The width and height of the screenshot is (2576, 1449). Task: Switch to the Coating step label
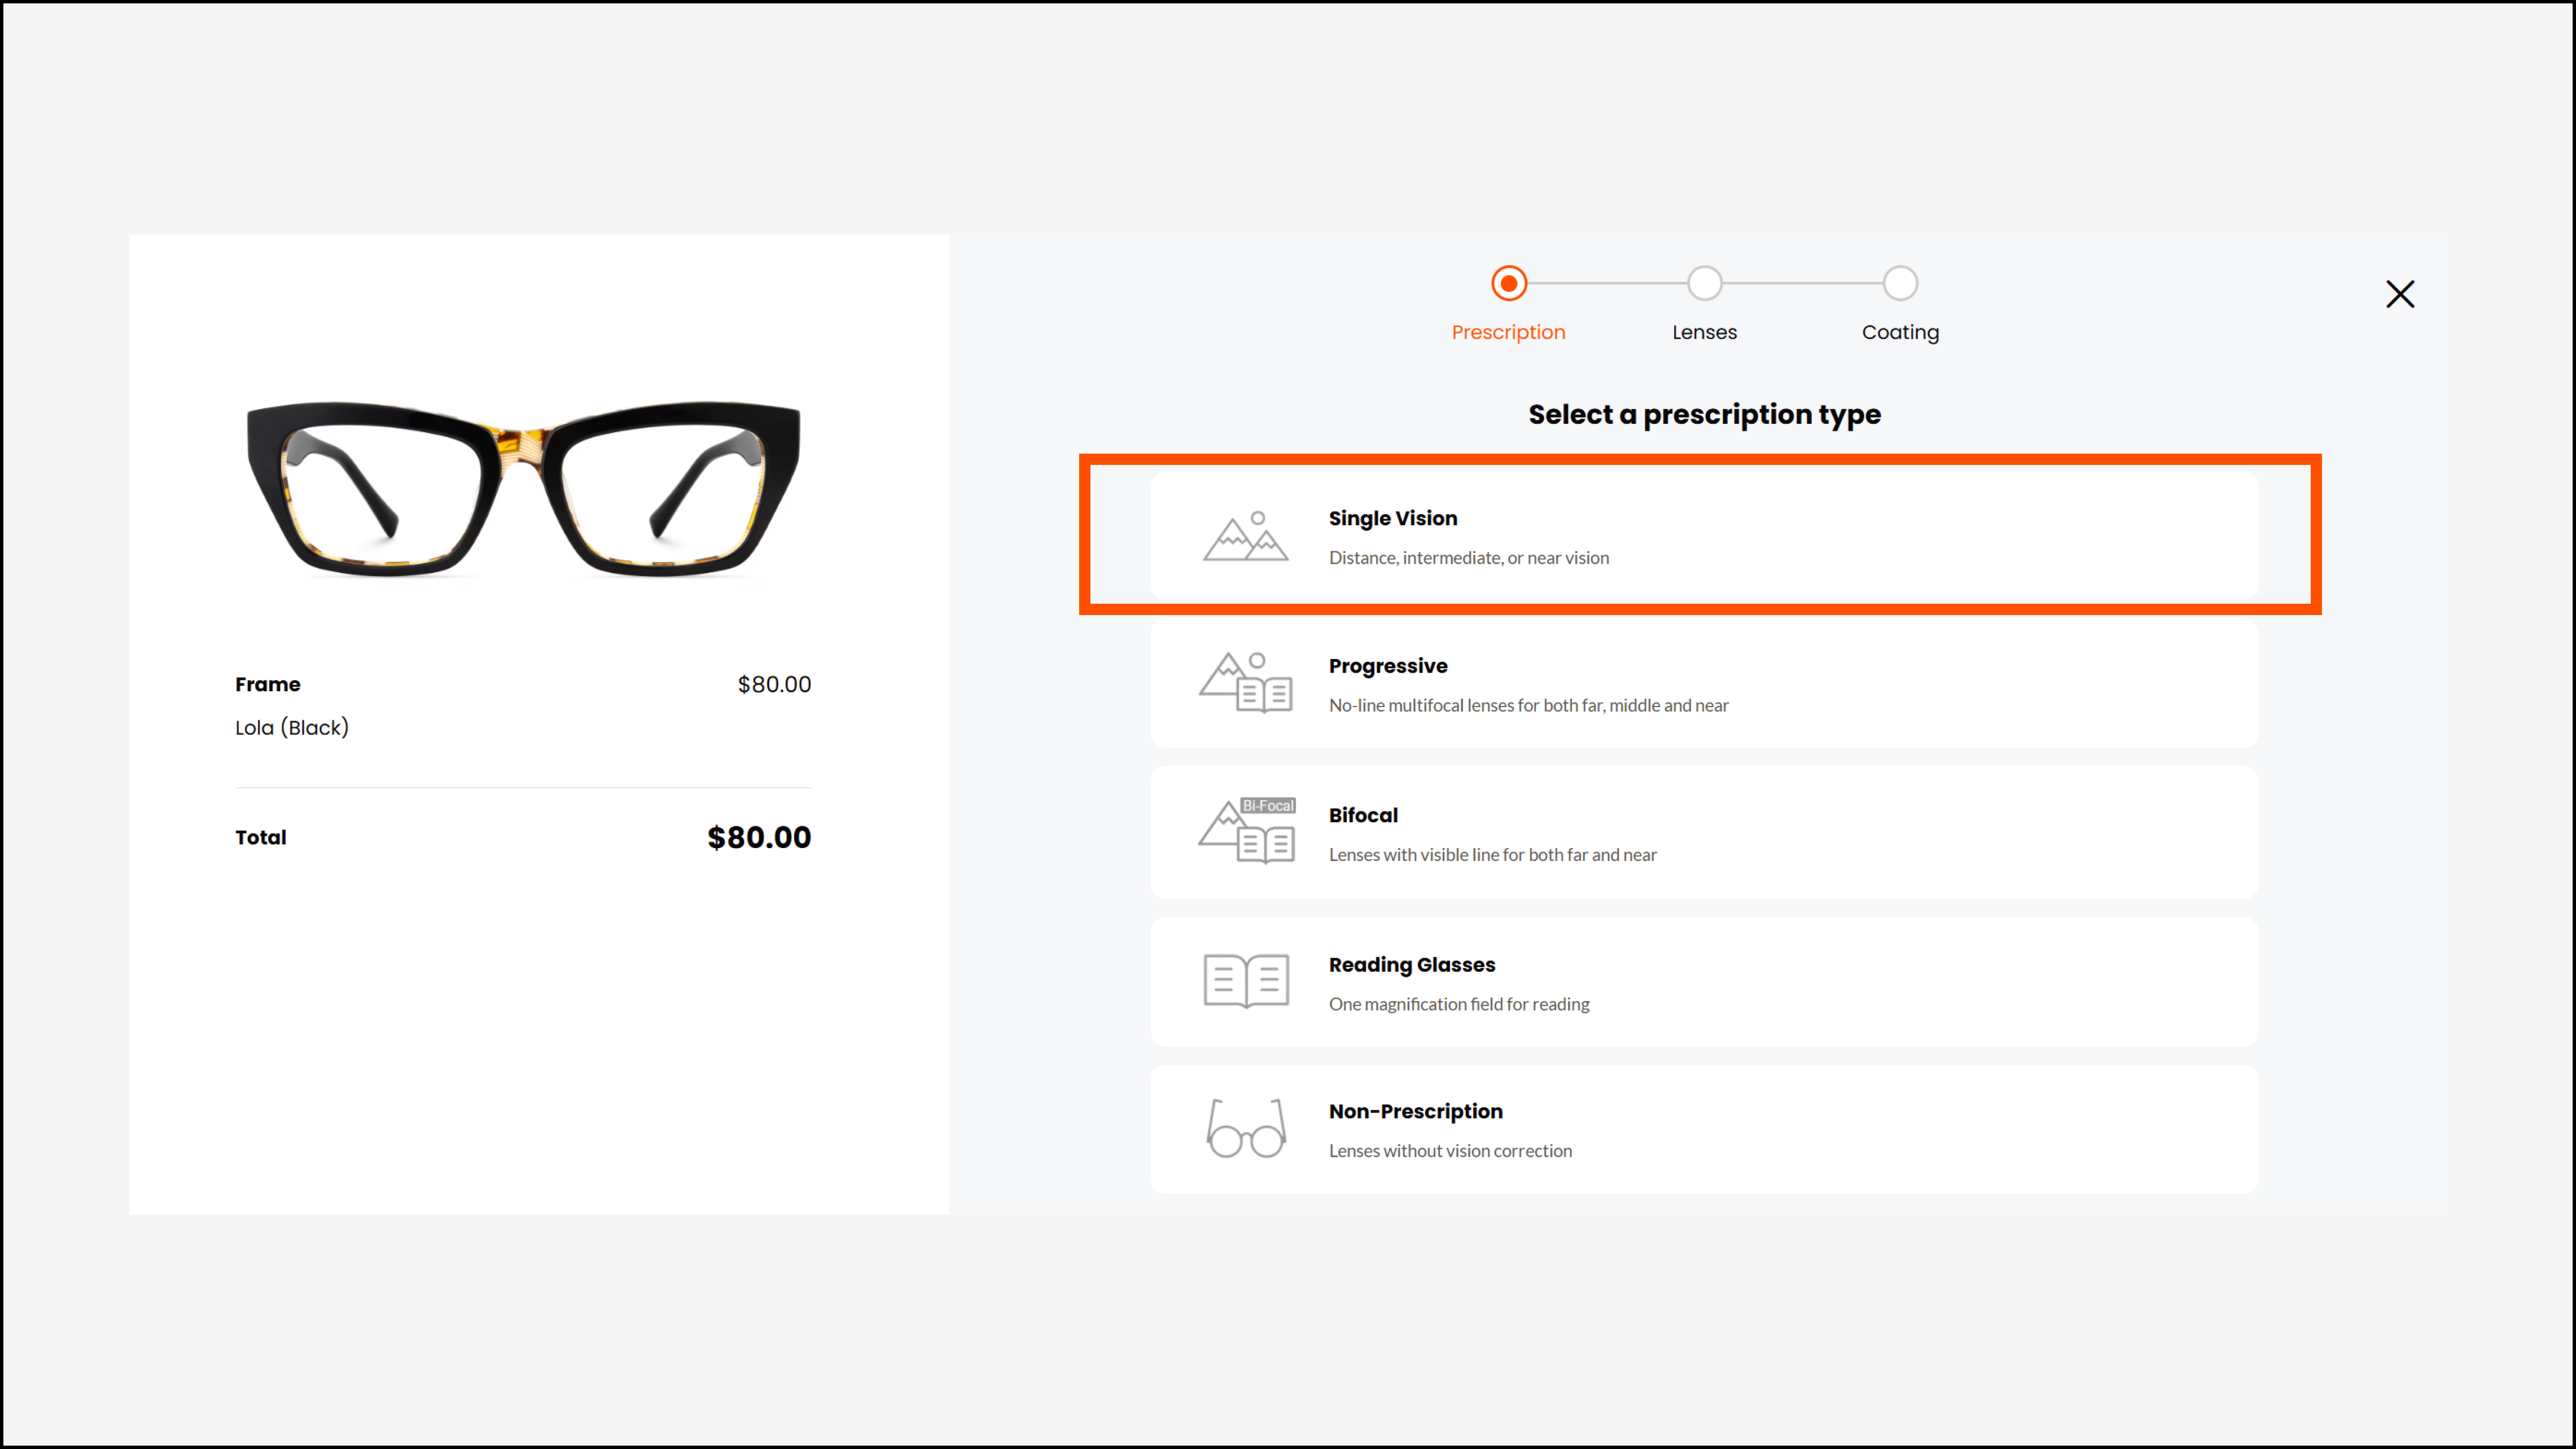click(1899, 332)
